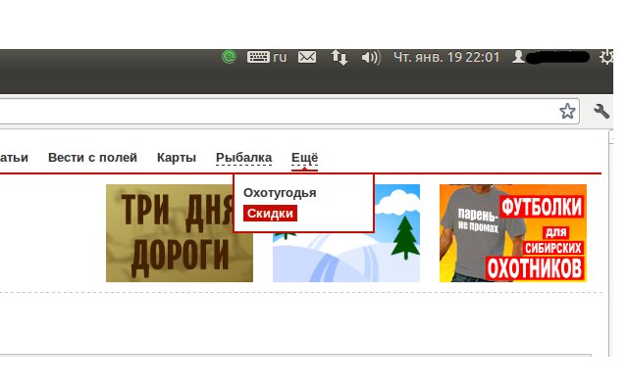Open the 'Карты' navigation link
Image resolution: width=628 pixels, height=392 pixels.
coord(177,158)
